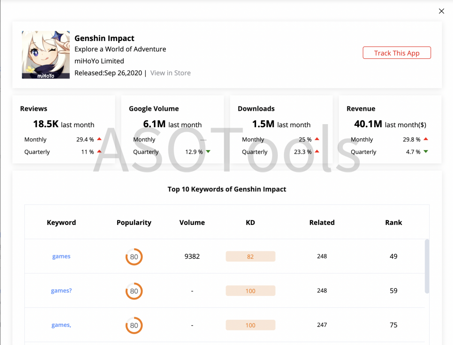Click the Downloads monthly red up arrow
This screenshot has width=453, height=345.
point(317,139)
